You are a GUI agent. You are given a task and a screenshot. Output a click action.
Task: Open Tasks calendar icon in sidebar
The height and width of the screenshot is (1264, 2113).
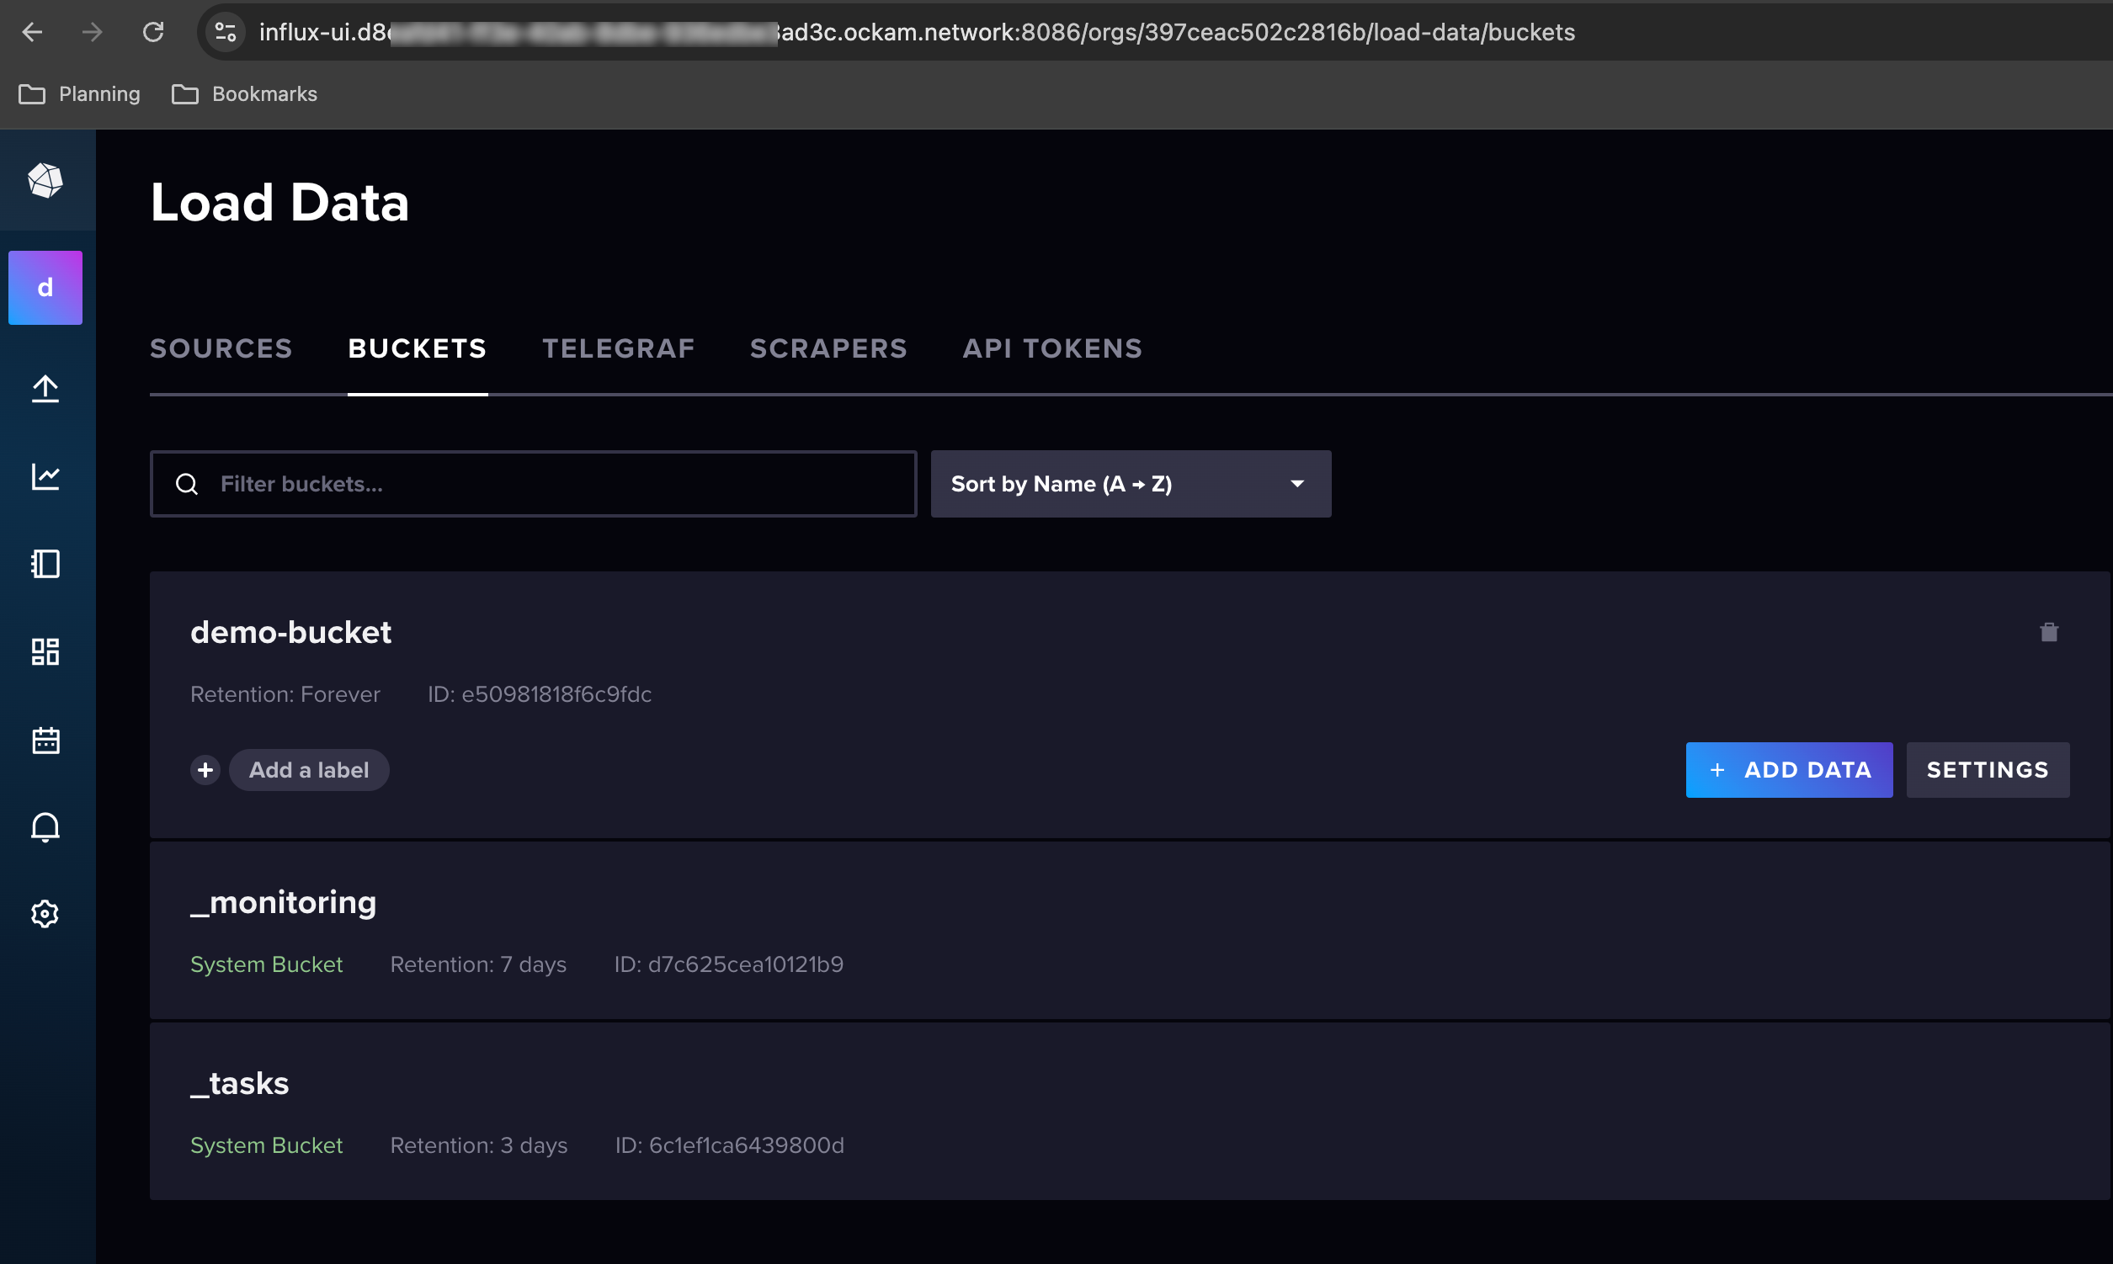(x=45, y=740)
